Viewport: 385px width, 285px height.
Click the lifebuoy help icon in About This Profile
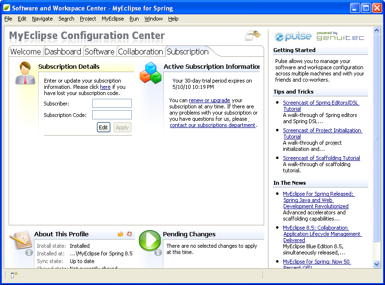point(129,234)
